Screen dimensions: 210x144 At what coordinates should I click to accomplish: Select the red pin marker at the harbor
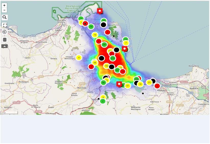tap(125, 49)
